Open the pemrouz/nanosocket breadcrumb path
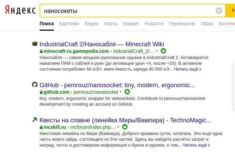The height and width of the screenshot is (152, 235). (x=96, y=92)
